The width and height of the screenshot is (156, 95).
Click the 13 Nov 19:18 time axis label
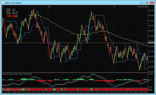(x=124, y=92)
